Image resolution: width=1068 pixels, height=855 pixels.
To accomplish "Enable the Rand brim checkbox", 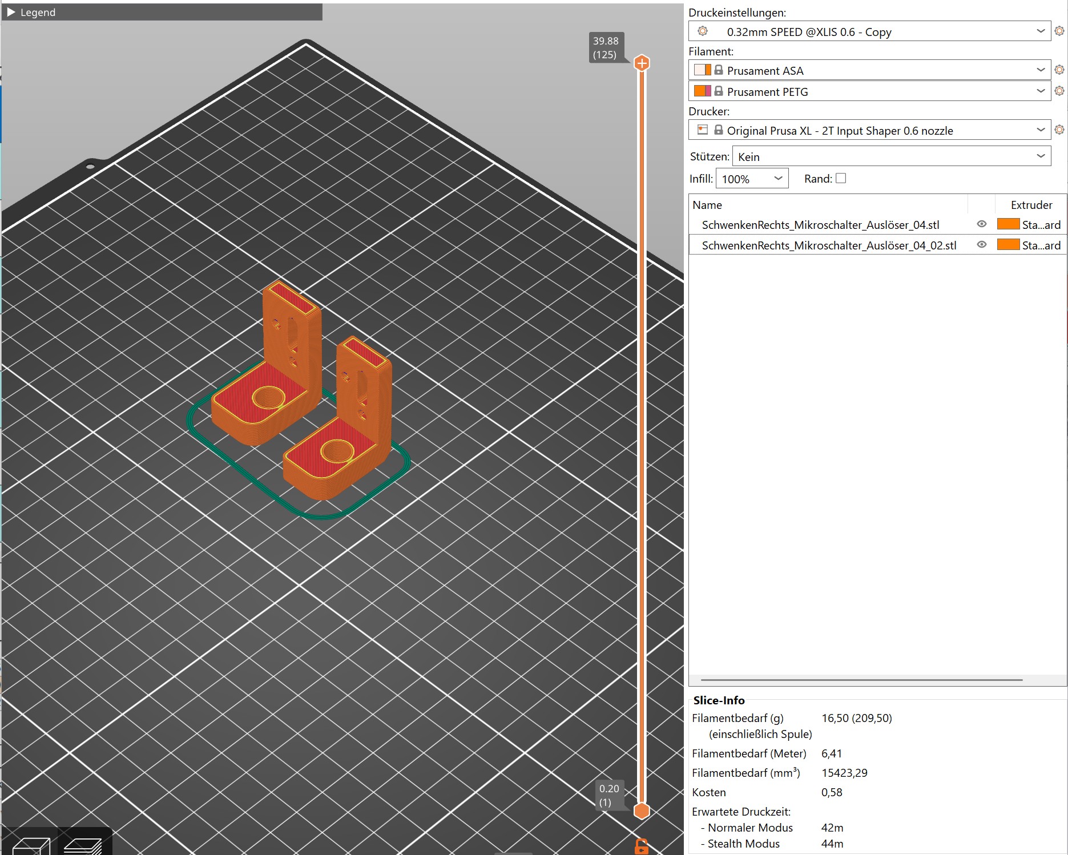I will [841, 178].
